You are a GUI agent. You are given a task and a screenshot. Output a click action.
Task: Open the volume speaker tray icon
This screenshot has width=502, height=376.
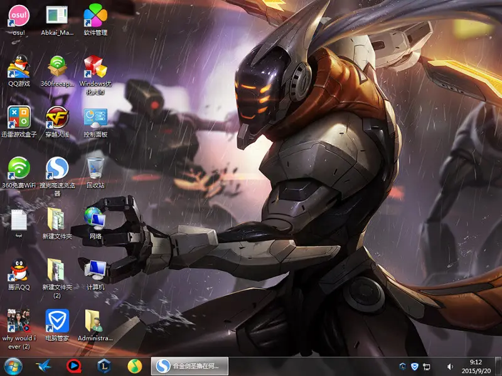click(450, 367)
